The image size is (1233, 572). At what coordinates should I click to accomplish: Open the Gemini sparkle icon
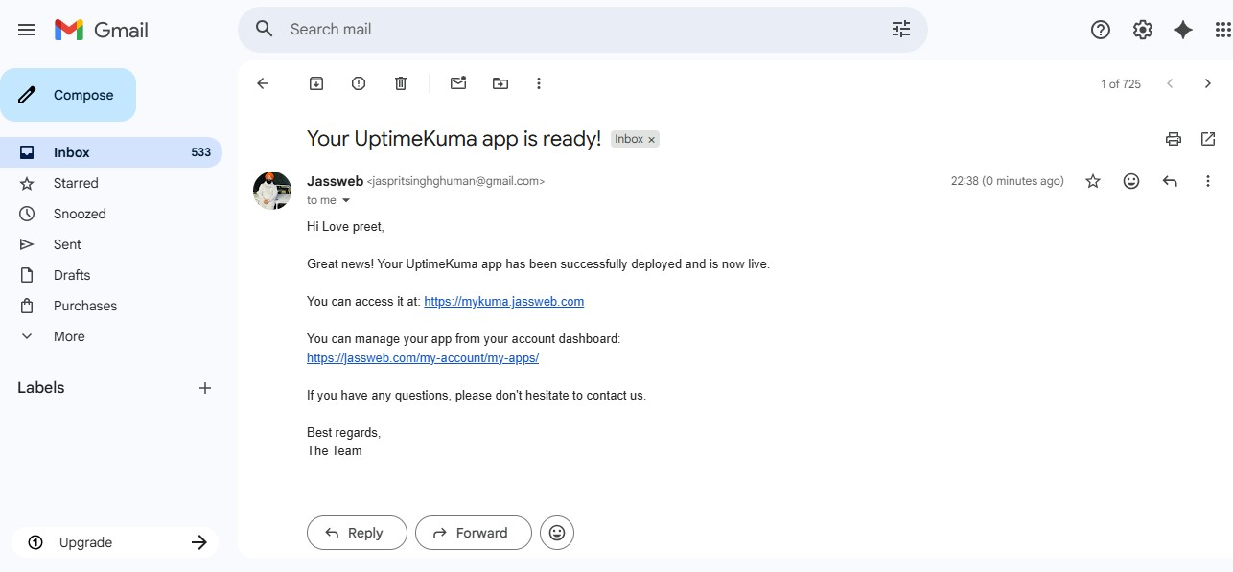click(1183, 30)
